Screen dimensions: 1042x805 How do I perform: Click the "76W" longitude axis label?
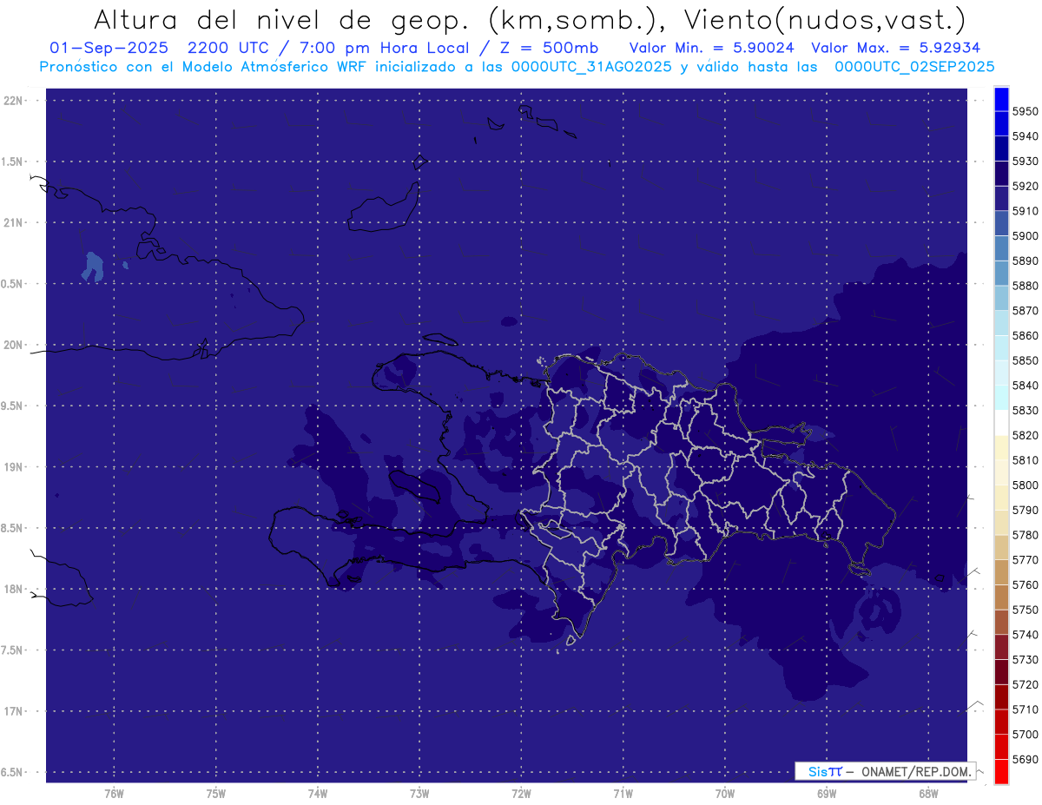tap(114, 794)
